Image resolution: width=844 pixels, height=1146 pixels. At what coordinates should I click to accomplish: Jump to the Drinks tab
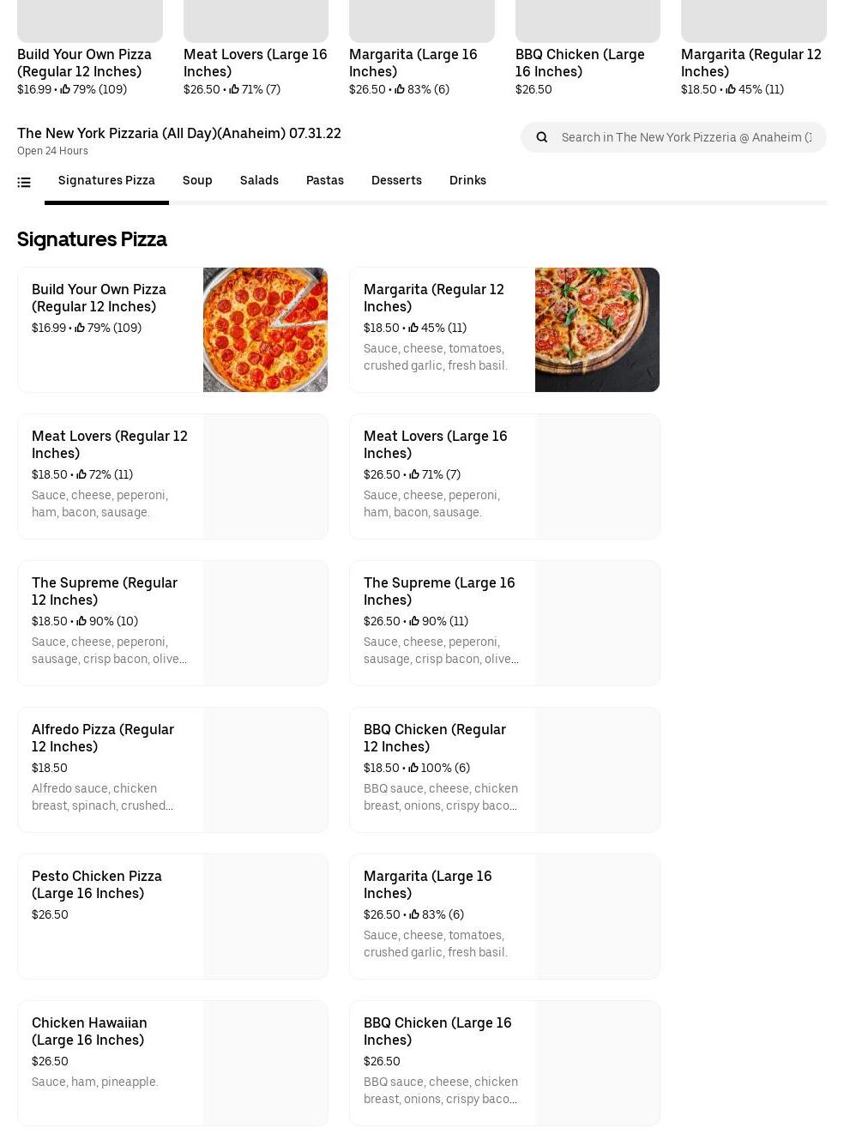467,180
